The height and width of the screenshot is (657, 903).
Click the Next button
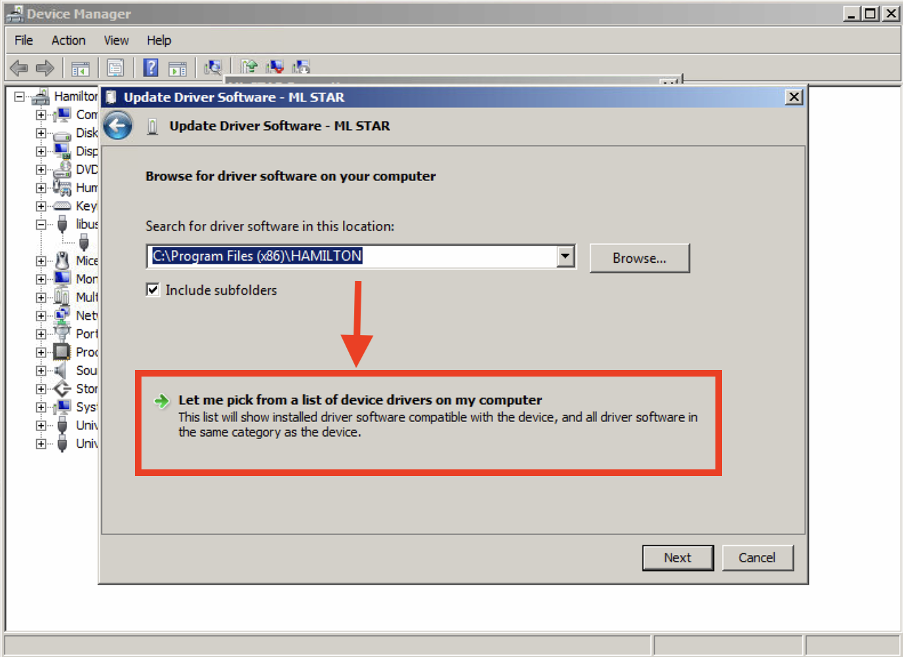[x=677, y=558]
